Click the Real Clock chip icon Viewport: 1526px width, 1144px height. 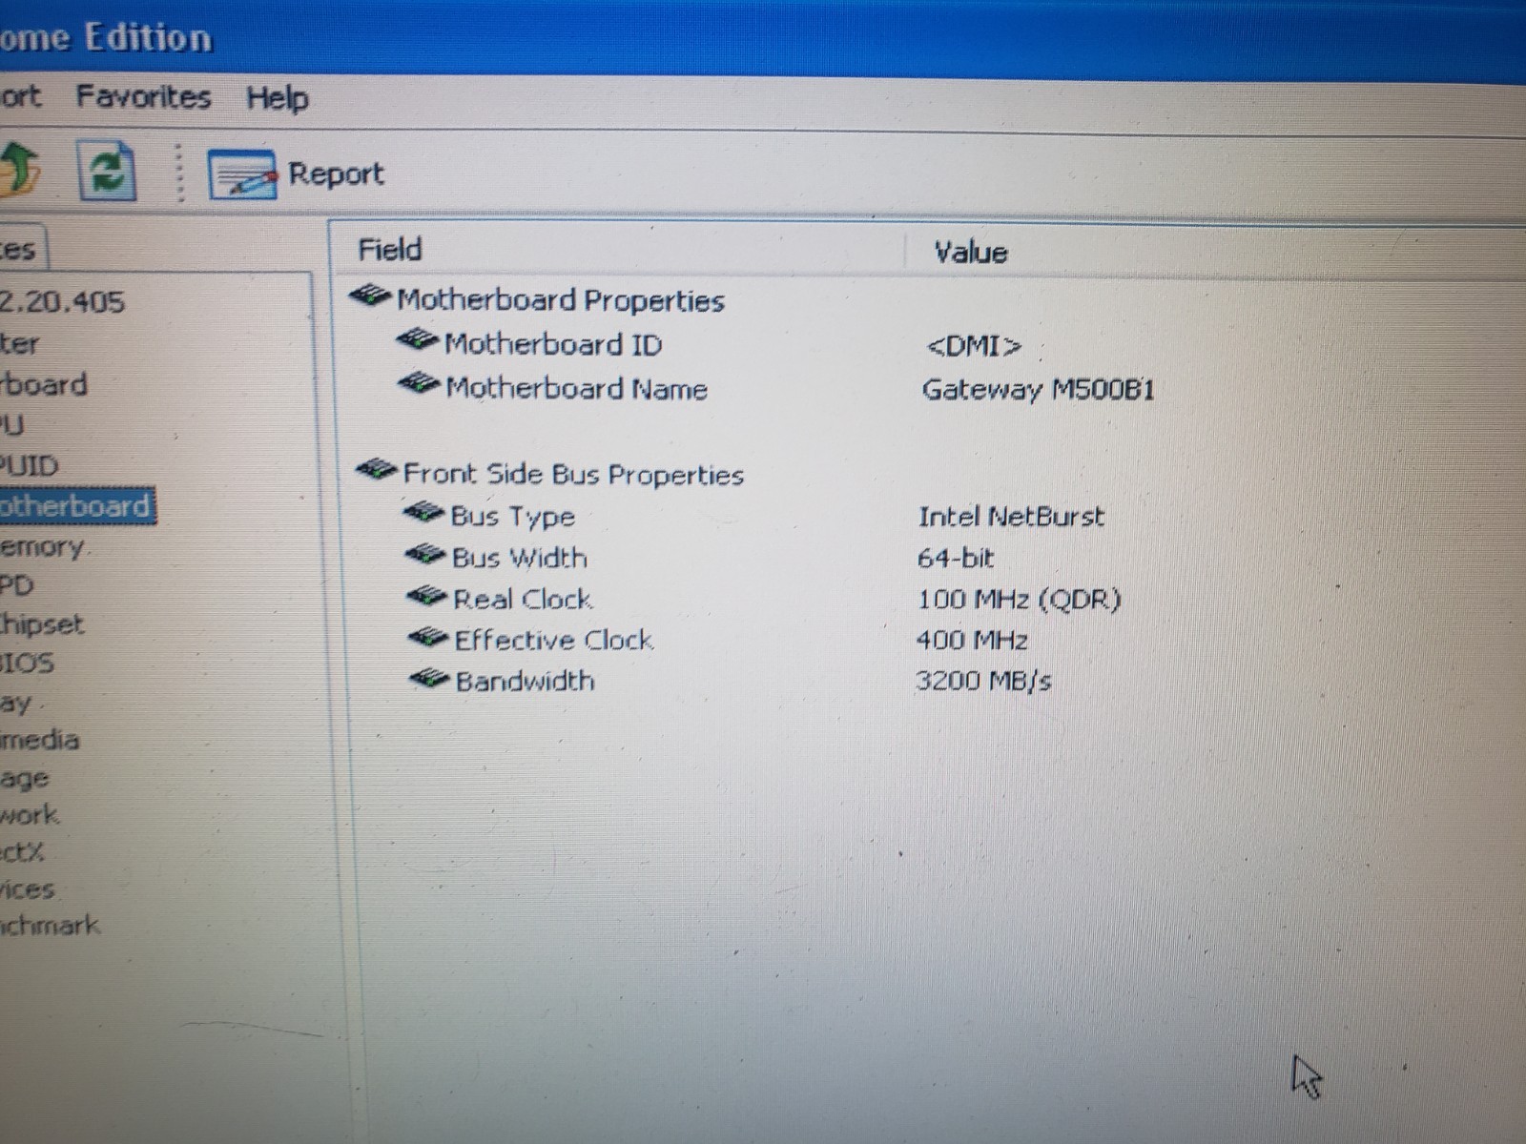click(428, 597)
